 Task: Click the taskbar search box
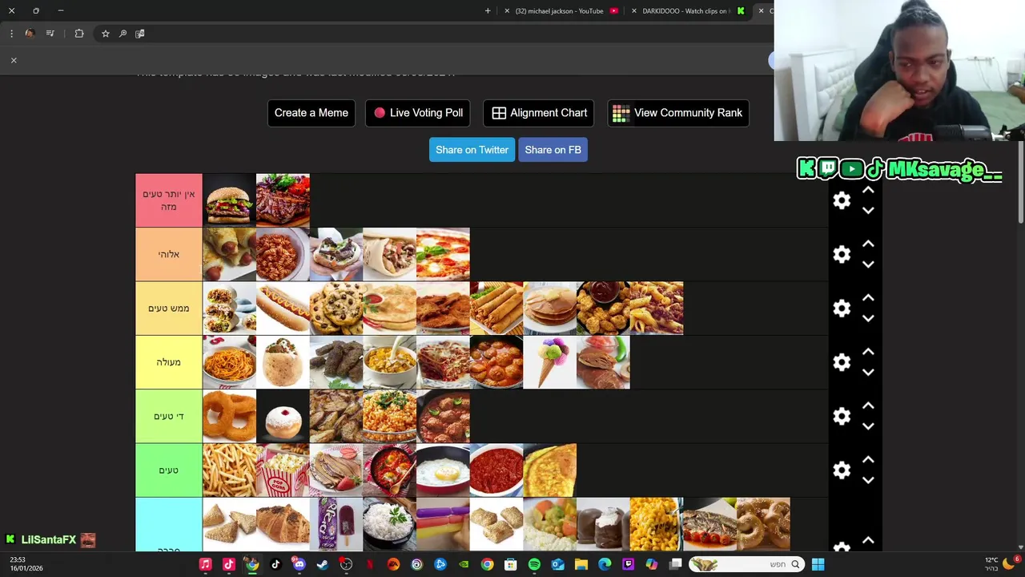click(746, 564)
